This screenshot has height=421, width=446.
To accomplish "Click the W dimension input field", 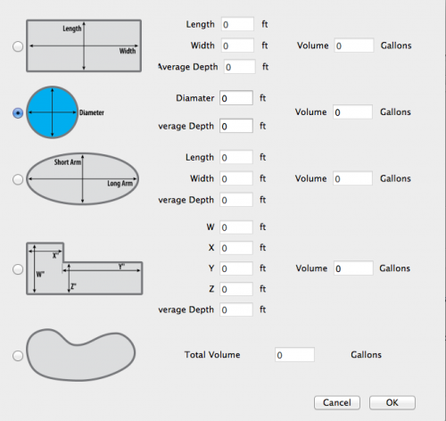I will tap(236, 227).
